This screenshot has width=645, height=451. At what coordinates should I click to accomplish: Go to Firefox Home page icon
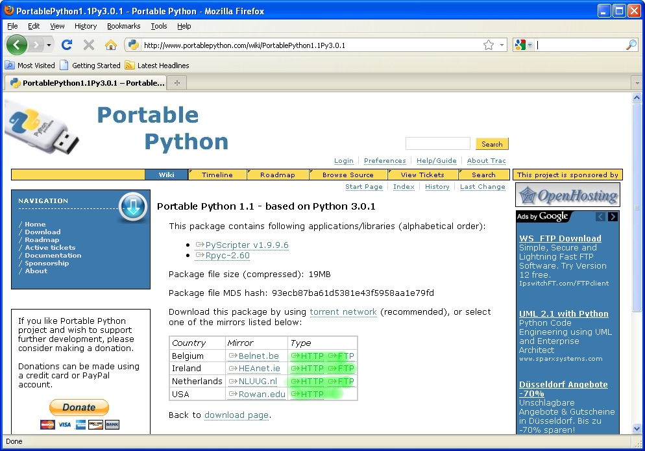pos(111,45)
